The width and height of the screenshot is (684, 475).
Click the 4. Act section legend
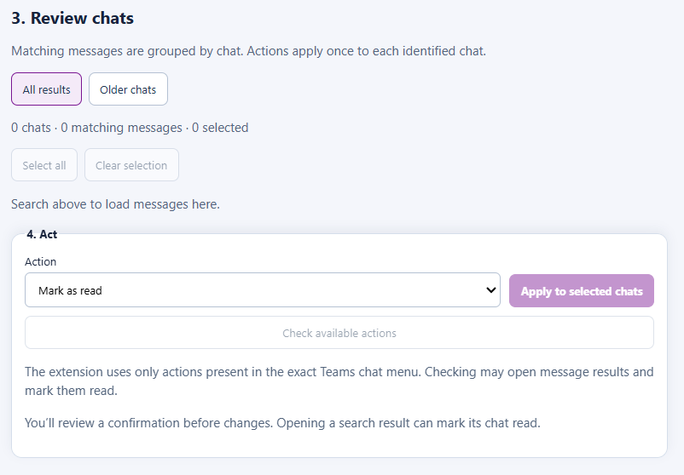click(42, 234)
